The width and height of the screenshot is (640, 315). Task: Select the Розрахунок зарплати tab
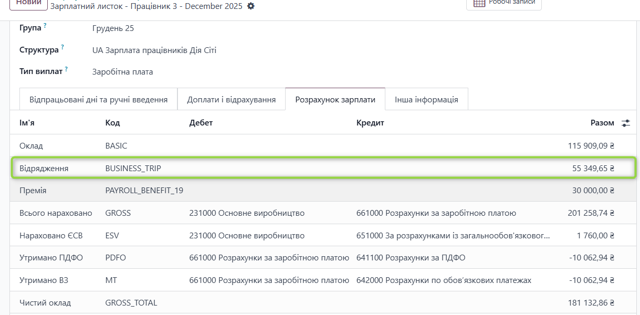[x=335, y=99]
